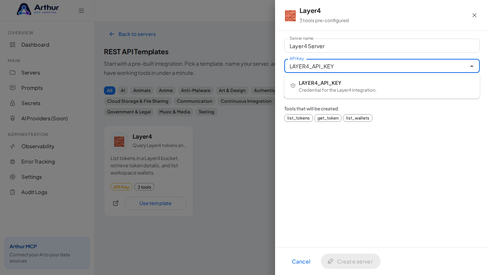Click the Layer4 brick icon in panel header
This screenshot has height=275, width=489.
pos(290,16)
